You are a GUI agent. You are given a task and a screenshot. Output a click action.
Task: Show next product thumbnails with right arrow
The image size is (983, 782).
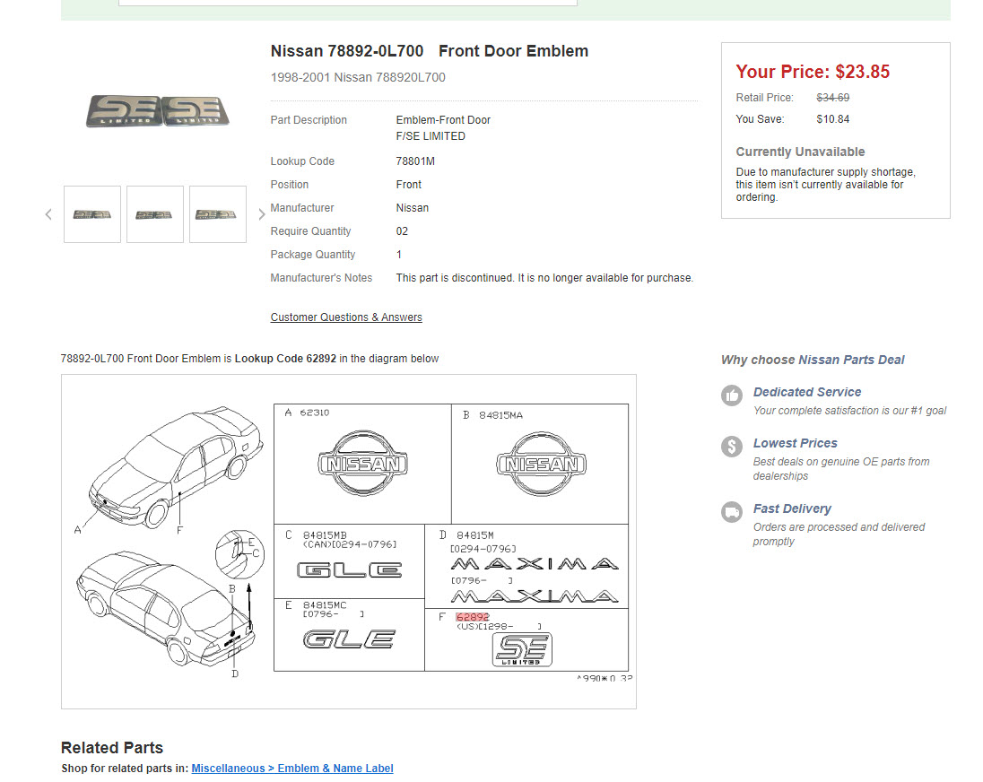coord(262,214)
